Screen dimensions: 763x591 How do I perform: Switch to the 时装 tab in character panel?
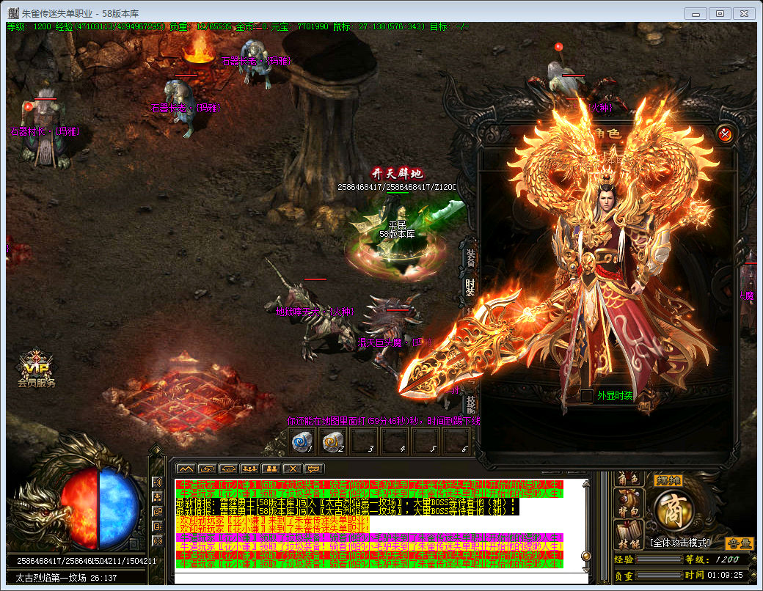470,287
